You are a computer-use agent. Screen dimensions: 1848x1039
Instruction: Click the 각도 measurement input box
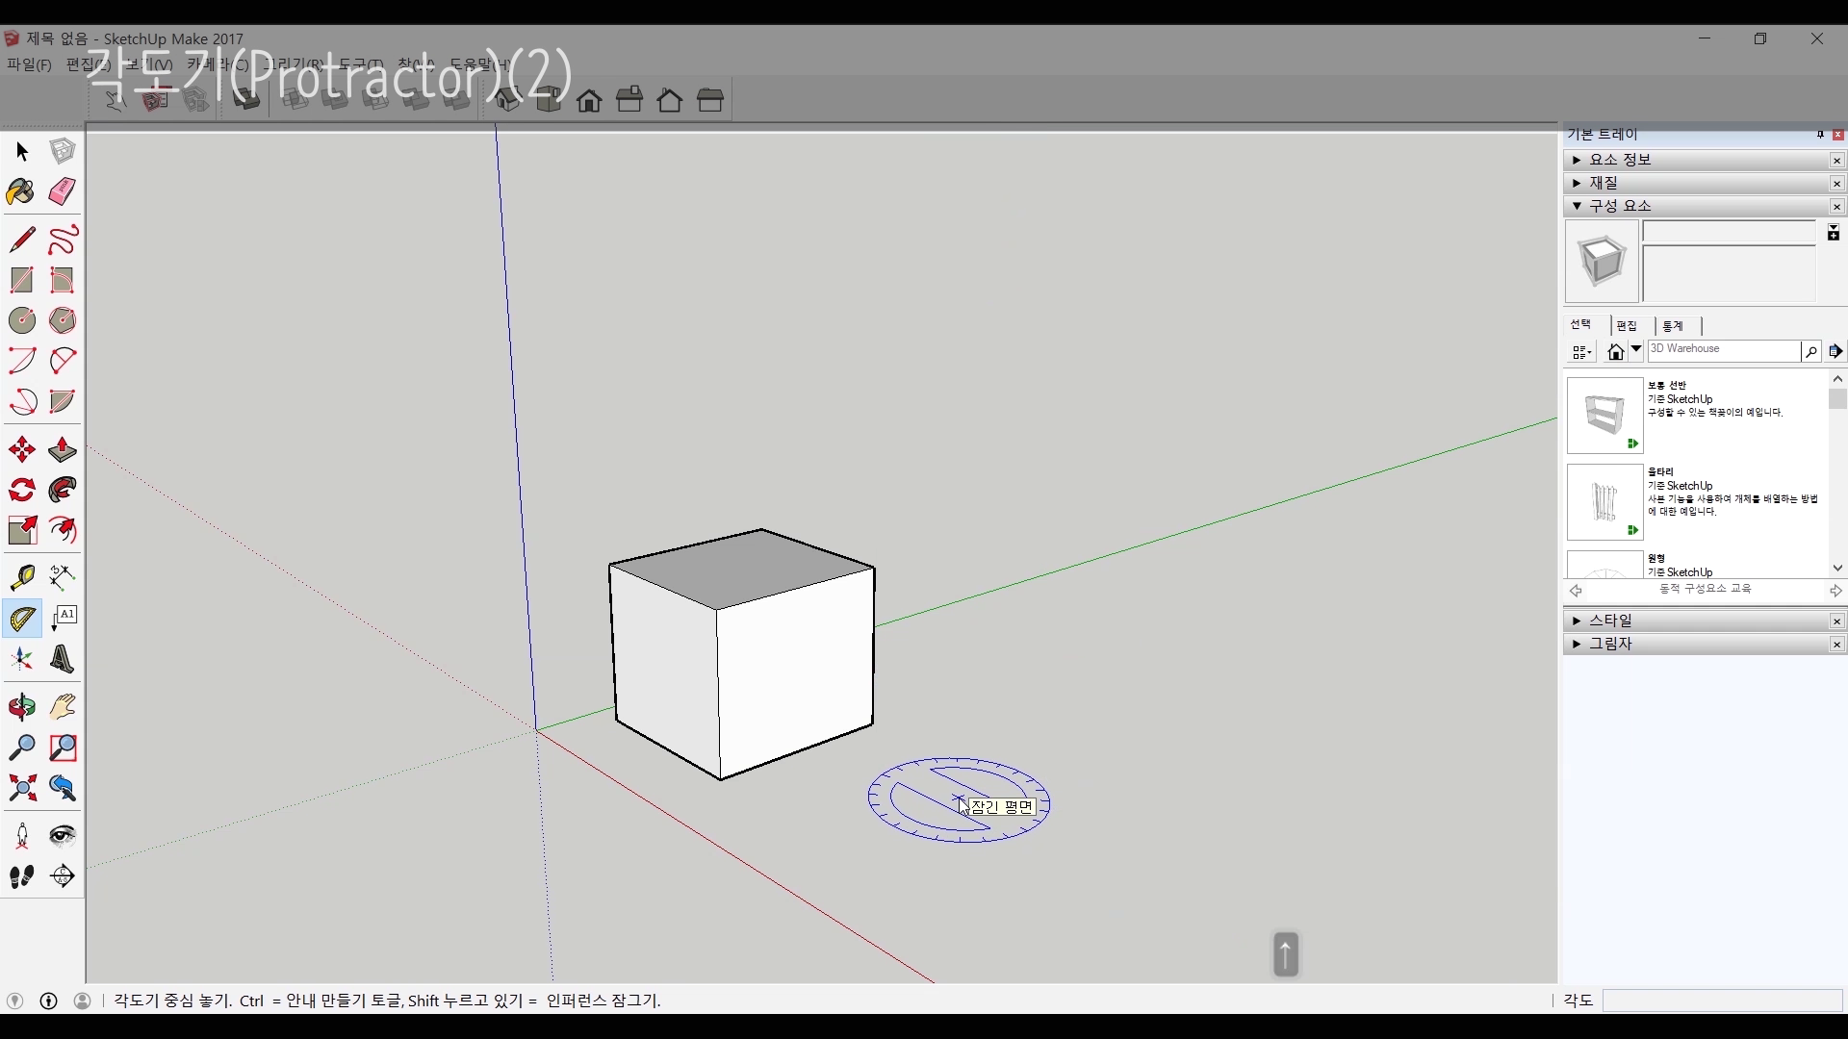pos(1722,1001)
